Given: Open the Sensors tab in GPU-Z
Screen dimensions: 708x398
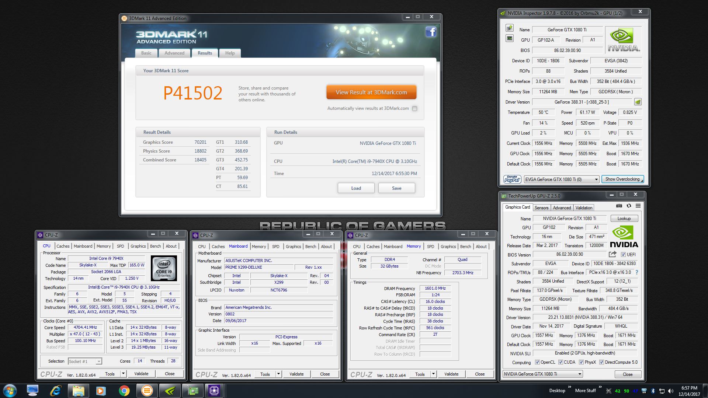Looking at the screenshot, I should [x=541, y=208].
